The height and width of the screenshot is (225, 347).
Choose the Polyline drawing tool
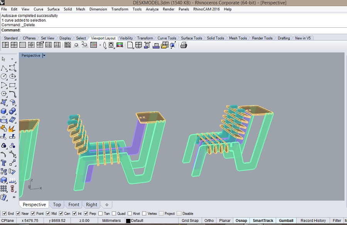click(x=4, y=68)
